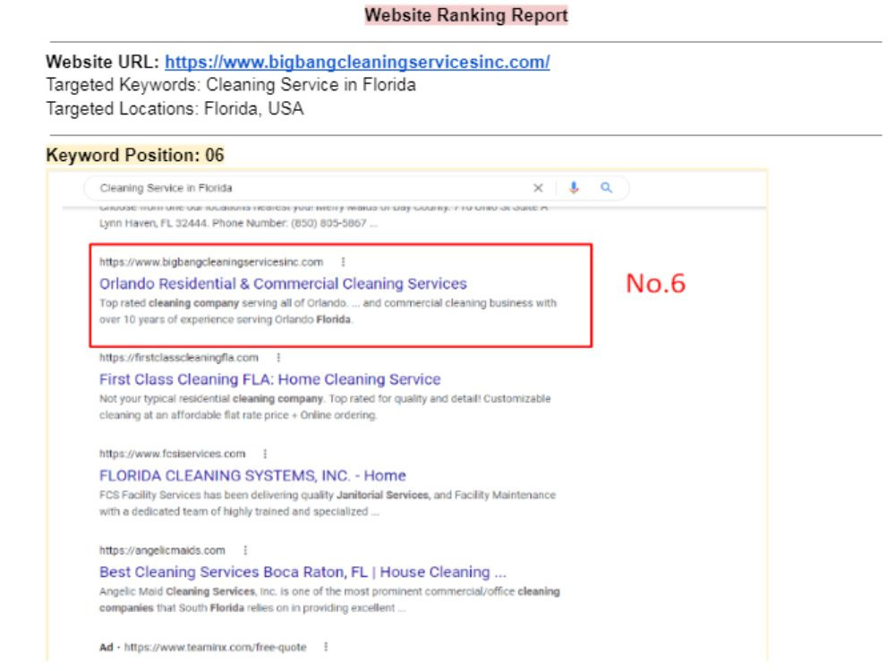Click the teaminx.com/free-quote ad URL
Image resolution: width=895 pixels, height=671 pixels.
click(x=215, y=647)
